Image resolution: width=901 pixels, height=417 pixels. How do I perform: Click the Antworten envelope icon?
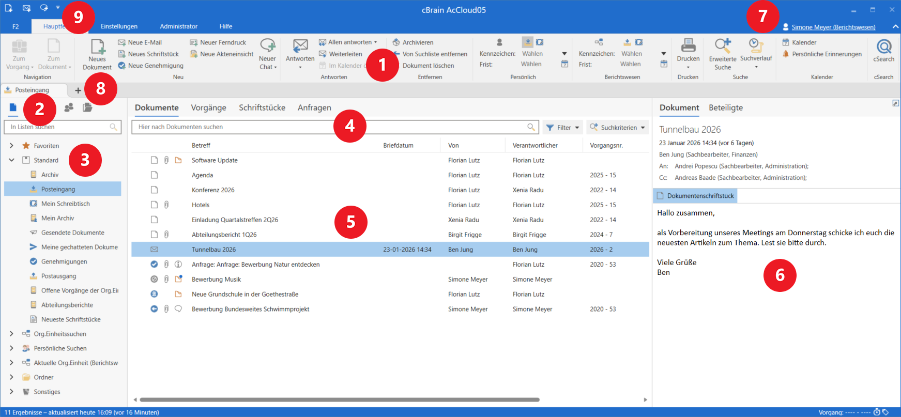pyautogui.click(x=300, y=45)
